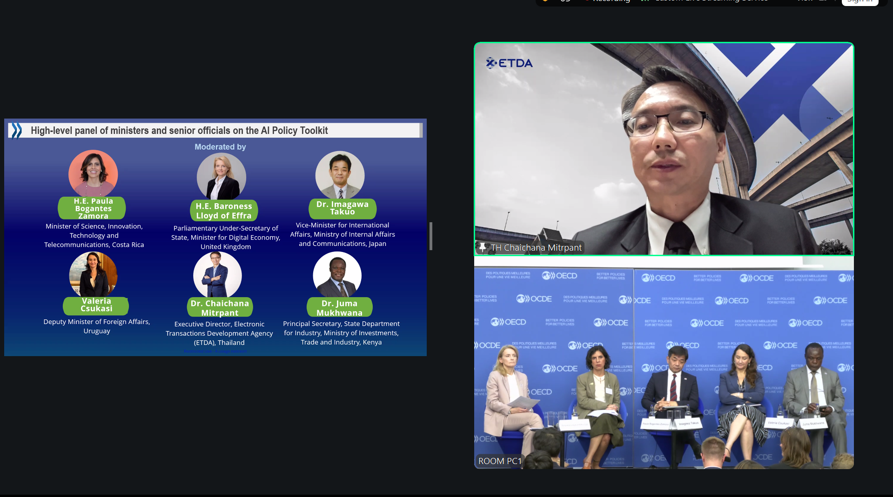Click Dr. Chaichana Mitrpant's portrait on slide
The height and width of the screenshot is (497, 893).
217,275
